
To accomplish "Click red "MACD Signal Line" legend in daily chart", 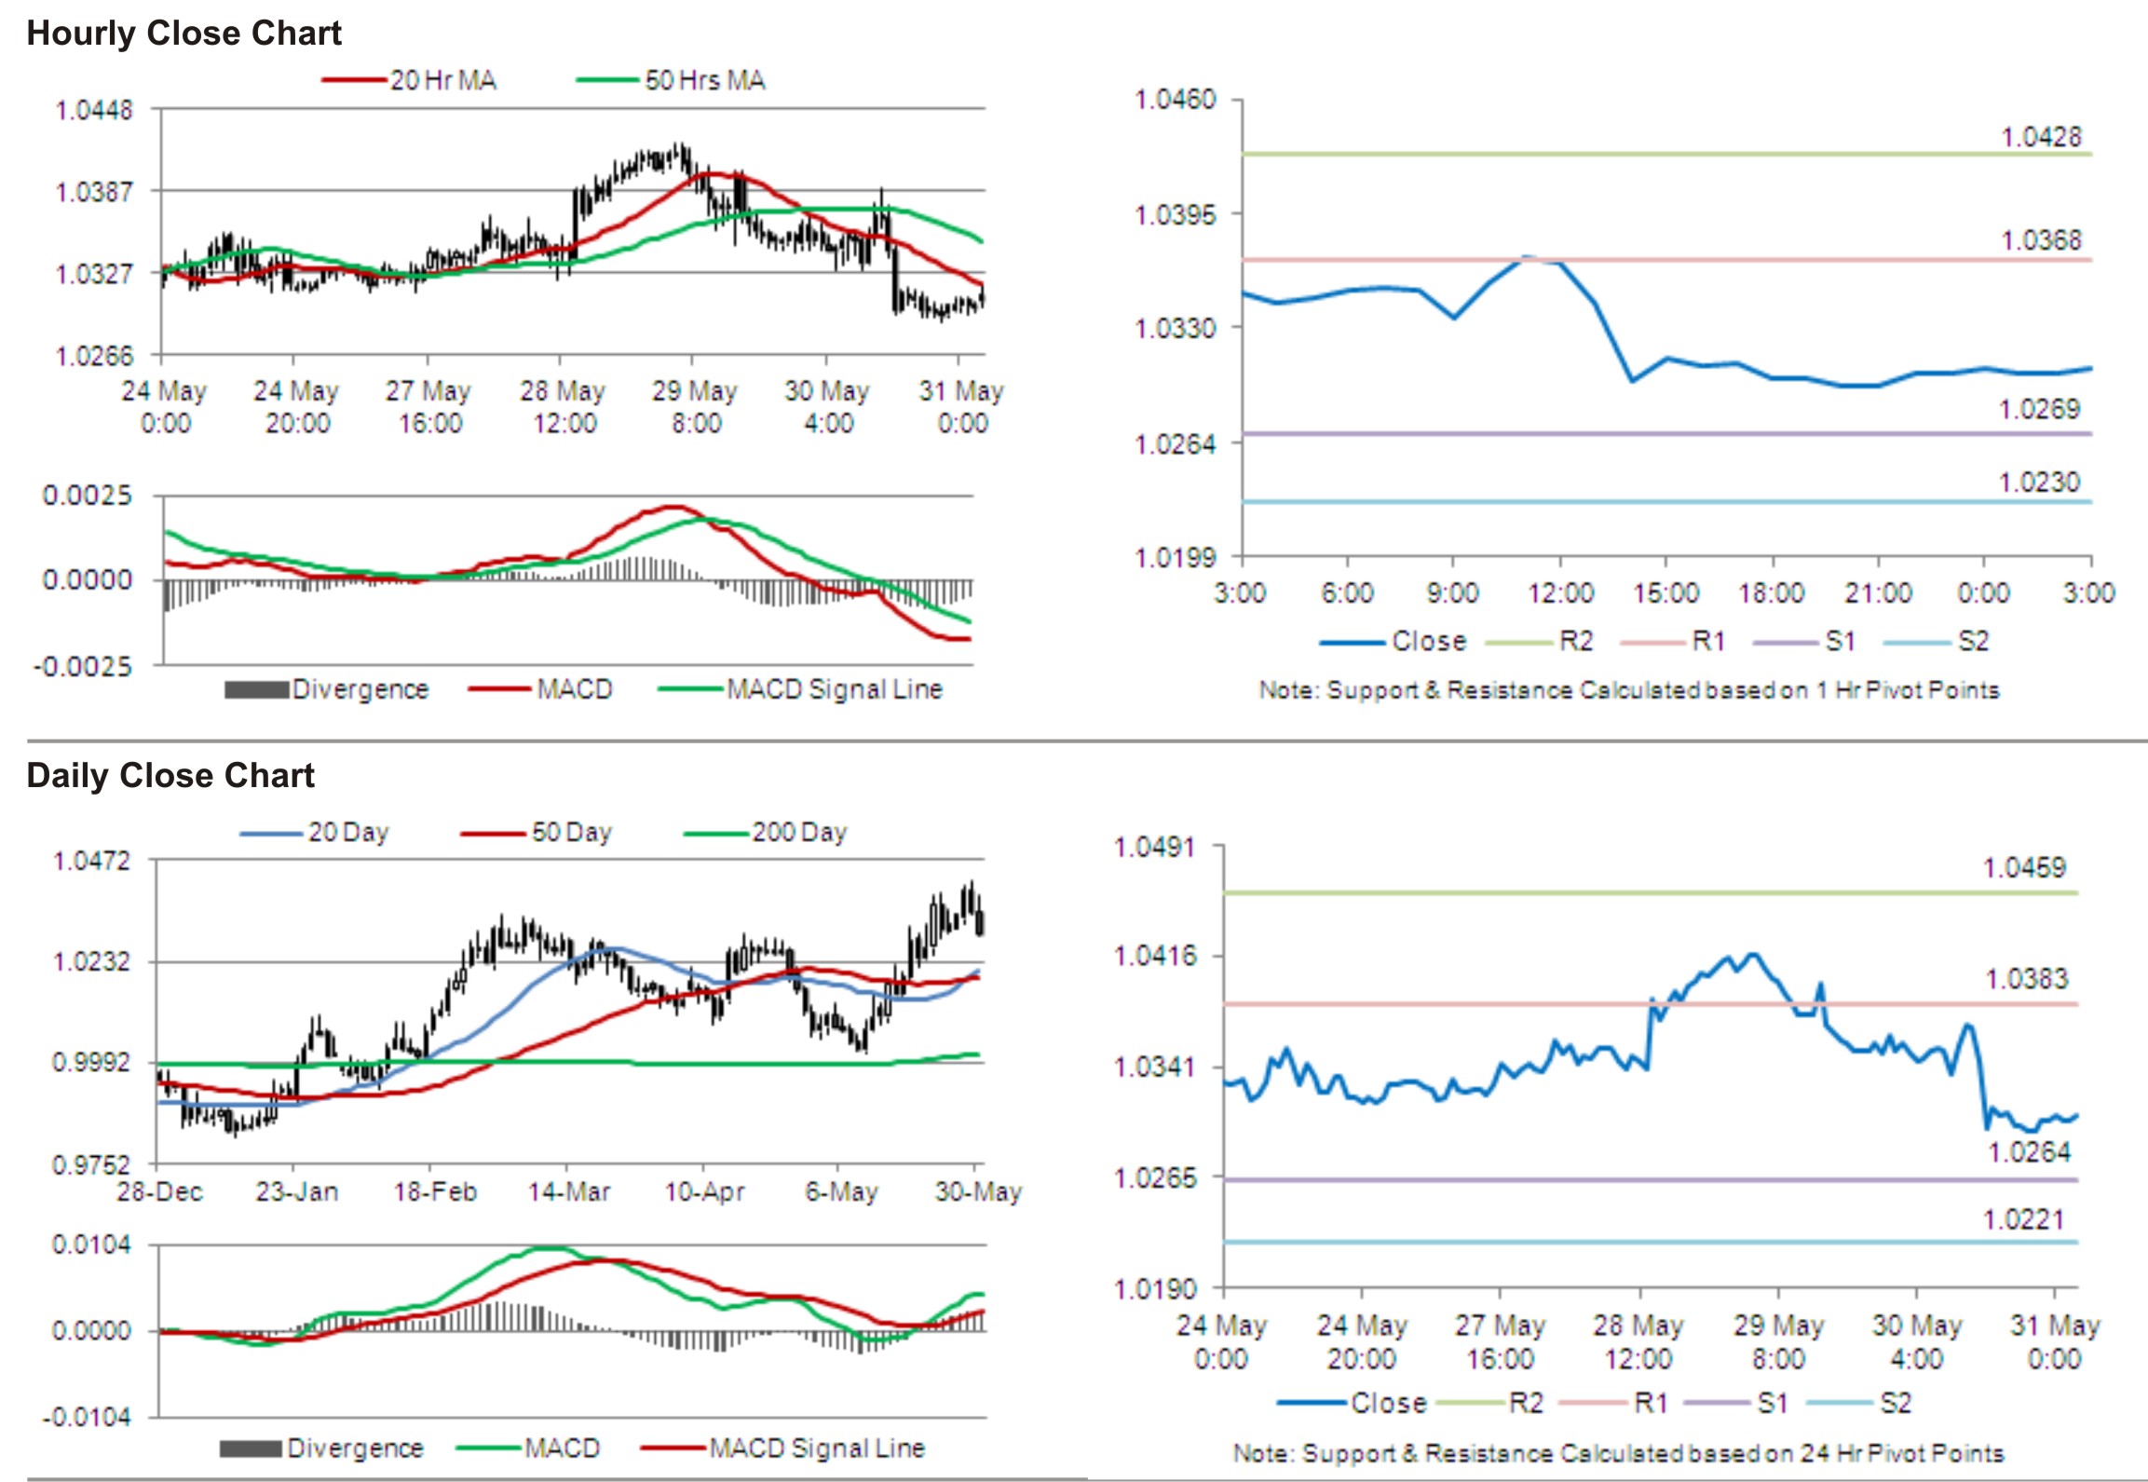I will click(783, 1448).
